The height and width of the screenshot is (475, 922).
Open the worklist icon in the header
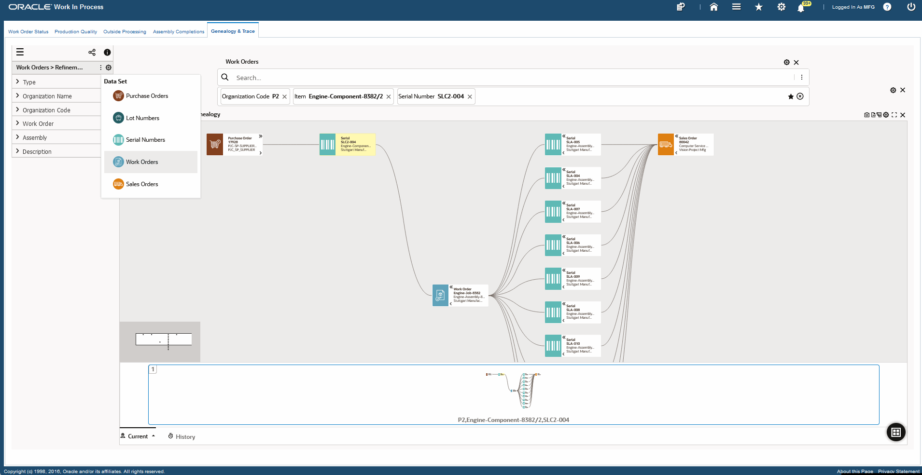click(x=681, y=7)
